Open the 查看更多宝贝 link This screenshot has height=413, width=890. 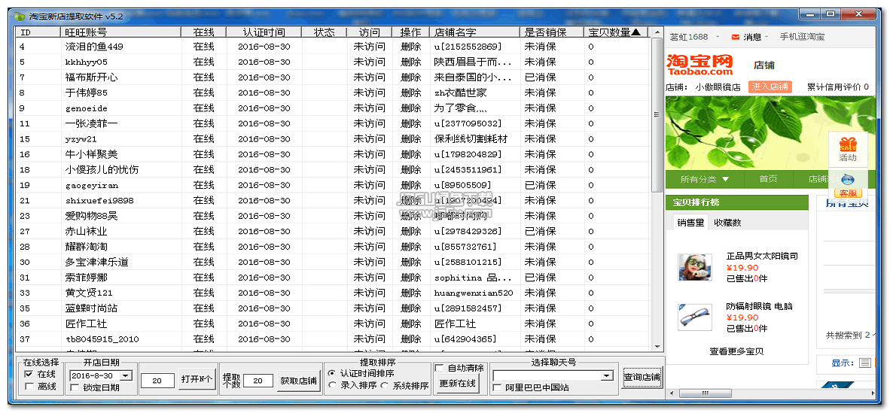point(736,351)
